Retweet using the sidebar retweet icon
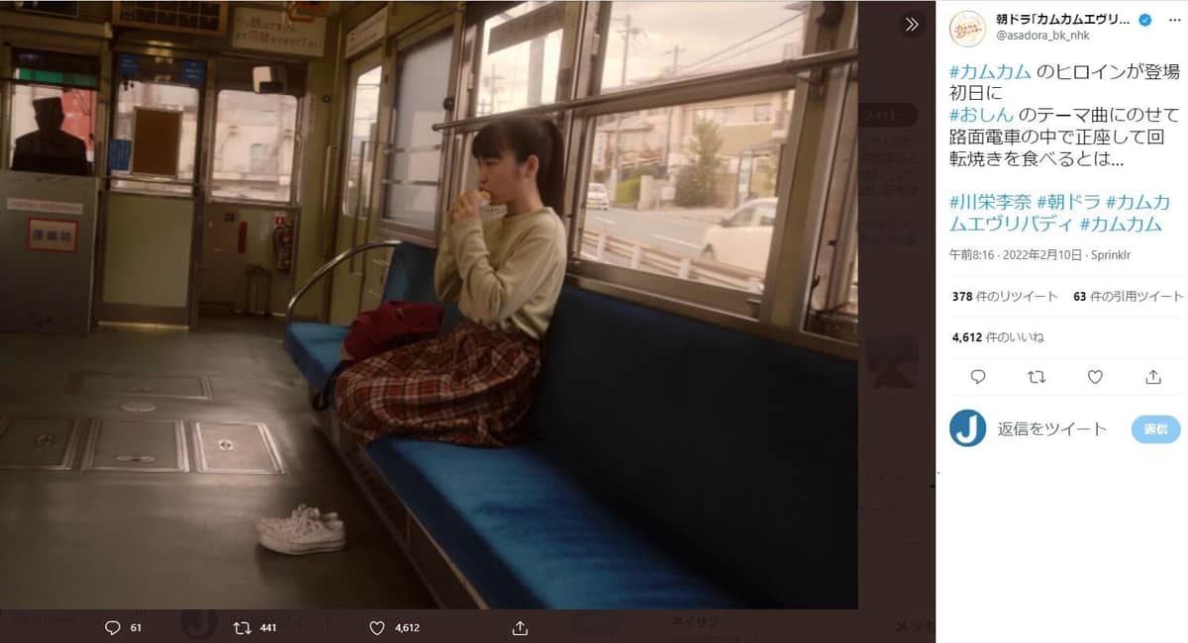The image size is (1188, 643). tap(1037, 377)
